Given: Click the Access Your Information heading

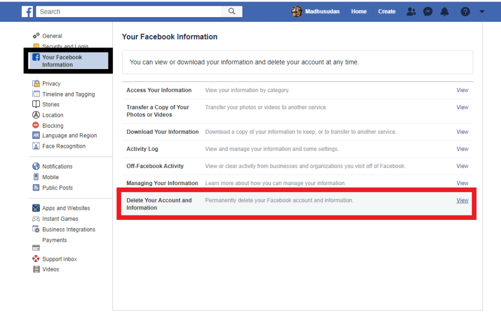Looking at the screenshot, I should point(159,90).
